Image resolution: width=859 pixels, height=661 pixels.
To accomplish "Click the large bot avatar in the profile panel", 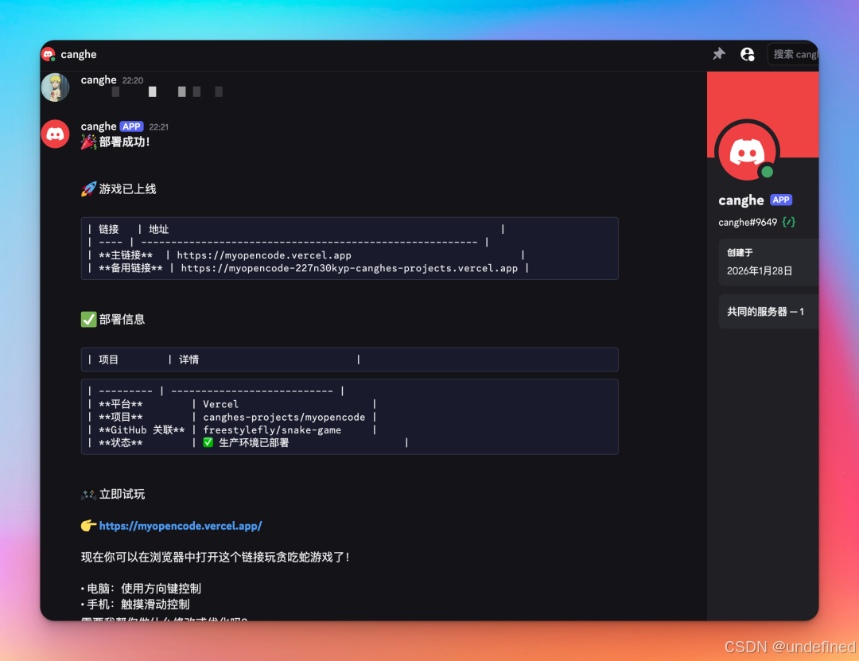I will (x=747, y=151).
